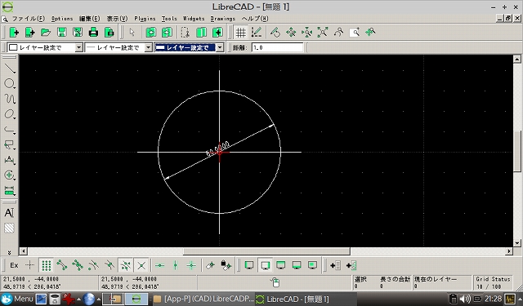Open the Plugins menu

point(145,19)
